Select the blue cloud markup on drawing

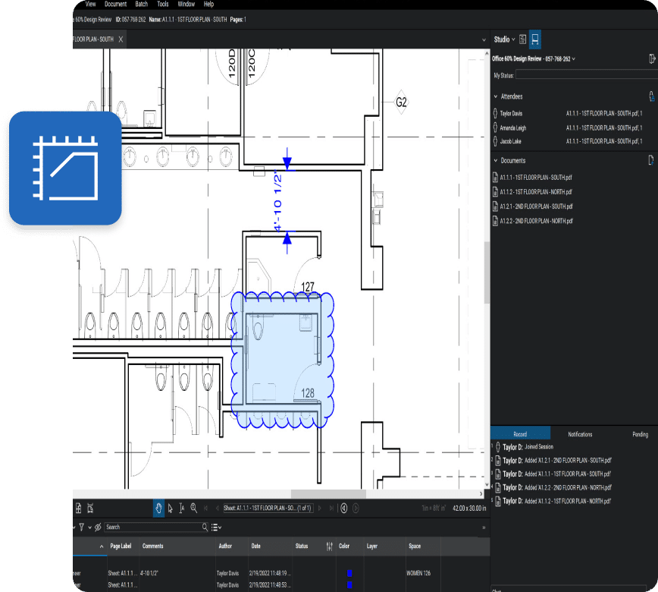tap(283, 360)
